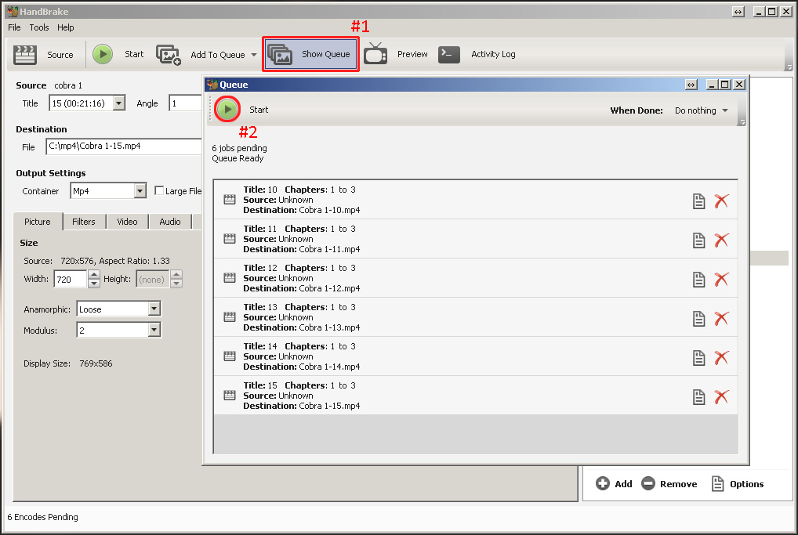The image size is (798, 535).
Task: Delete the Cobra 1-11.mp4 queue job
Action: click(721, 240)
